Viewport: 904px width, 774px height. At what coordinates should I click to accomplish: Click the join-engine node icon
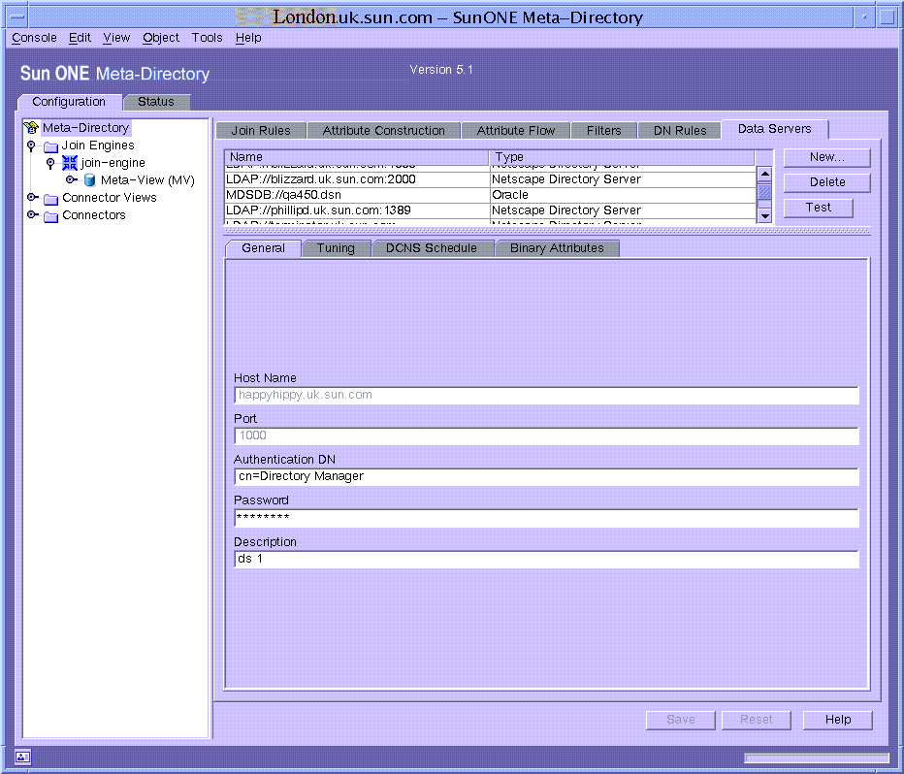click(70, 163)
